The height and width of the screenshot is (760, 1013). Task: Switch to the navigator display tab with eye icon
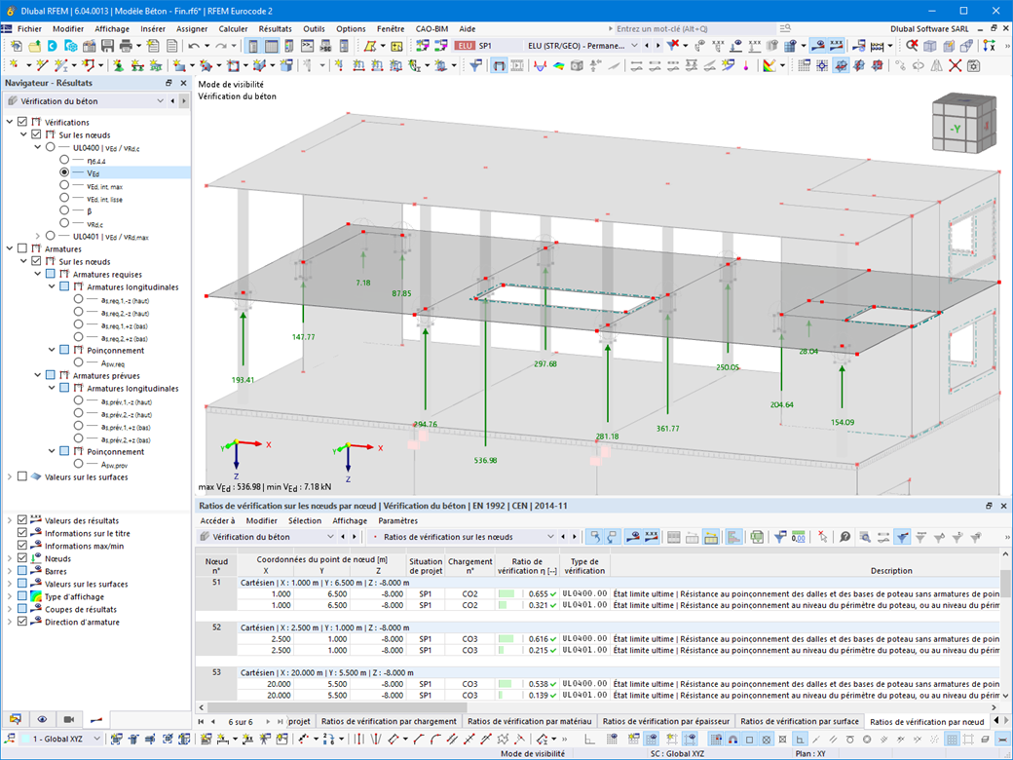point(42,719)
